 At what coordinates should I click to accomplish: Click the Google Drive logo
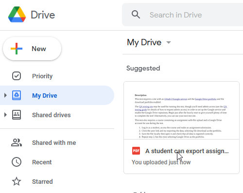pos(17,15)
